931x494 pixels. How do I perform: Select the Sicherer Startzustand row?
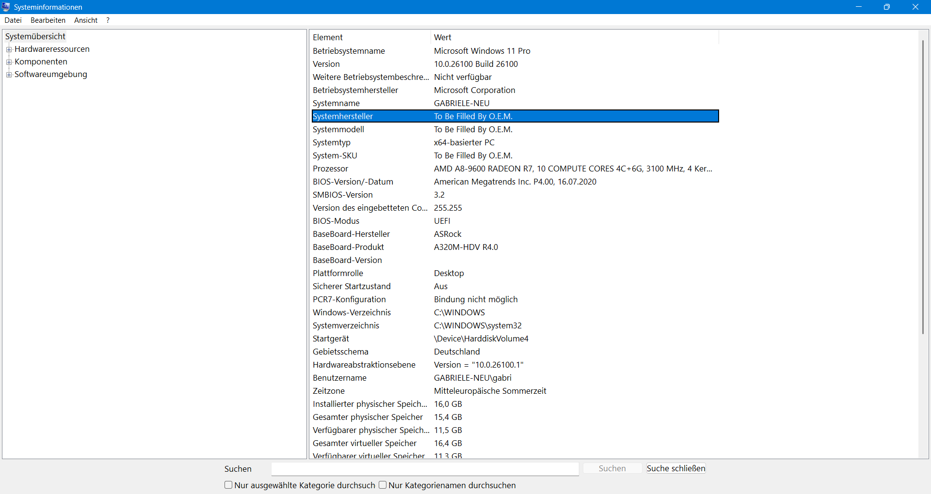[x=515, y=286]
